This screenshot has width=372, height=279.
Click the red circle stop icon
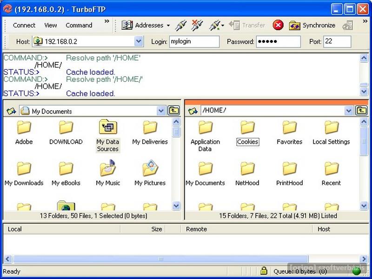point(278,25)
